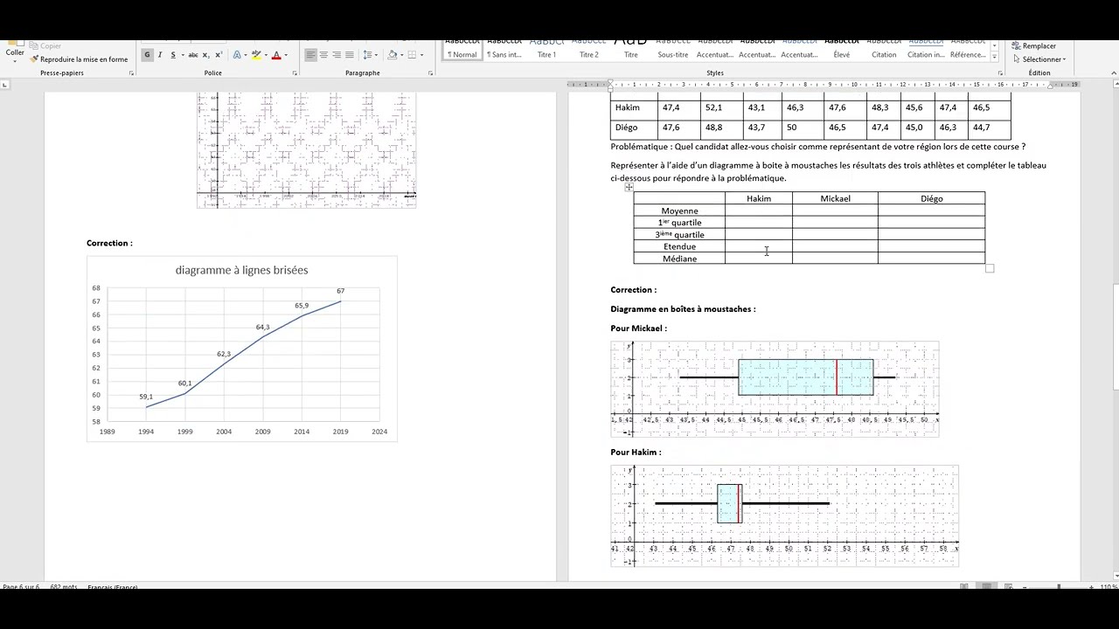Select the diagramme à lignes brisées chart
Screen dimensions: 1119x629
pos(241,349)
